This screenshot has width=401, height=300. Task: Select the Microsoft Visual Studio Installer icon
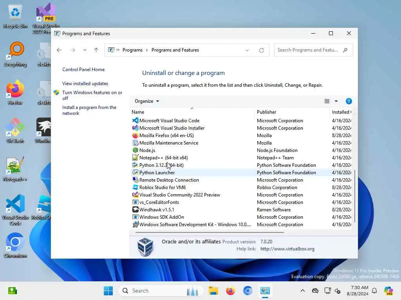click(x=135, y=128)
